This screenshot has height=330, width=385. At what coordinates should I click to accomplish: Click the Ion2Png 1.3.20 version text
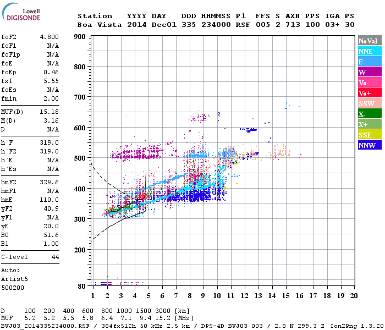click(x=357, y=326)
